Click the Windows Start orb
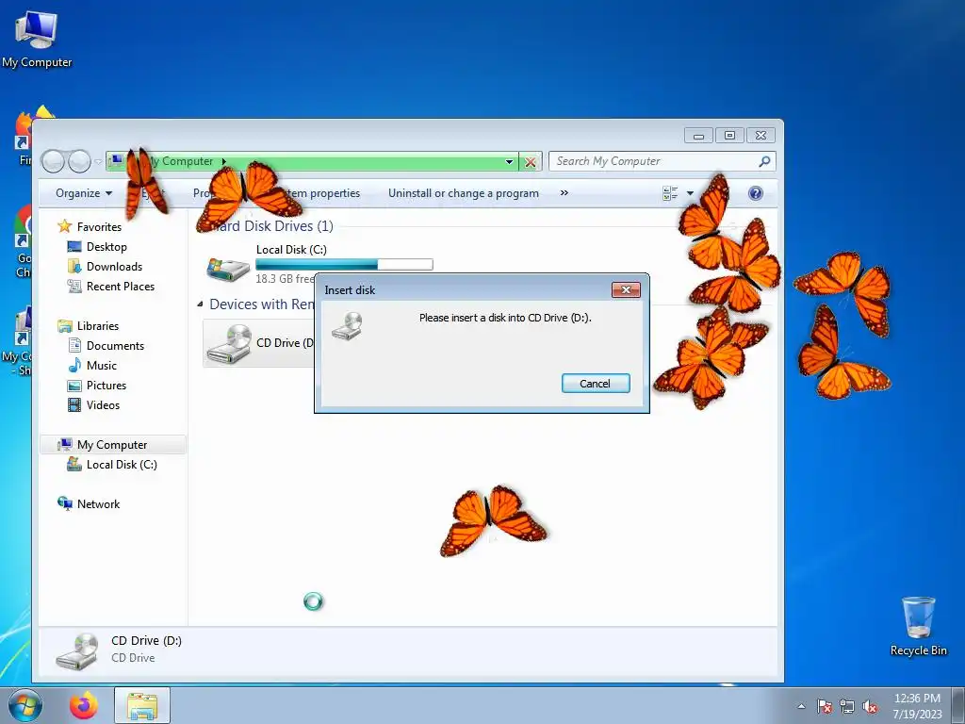The width and height of the screenshot is (965, 724). tap(25, 705)
